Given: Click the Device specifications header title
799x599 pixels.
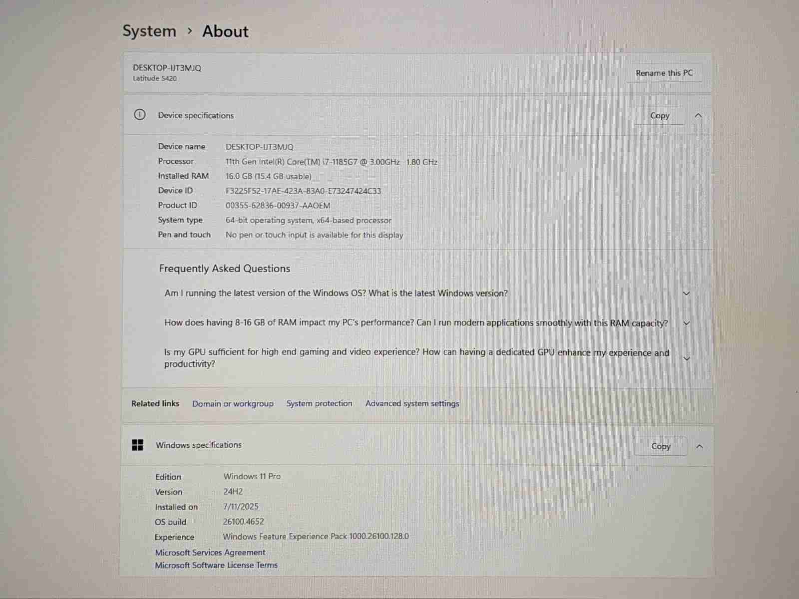Looking at the screenshot, I should [196, 115].
